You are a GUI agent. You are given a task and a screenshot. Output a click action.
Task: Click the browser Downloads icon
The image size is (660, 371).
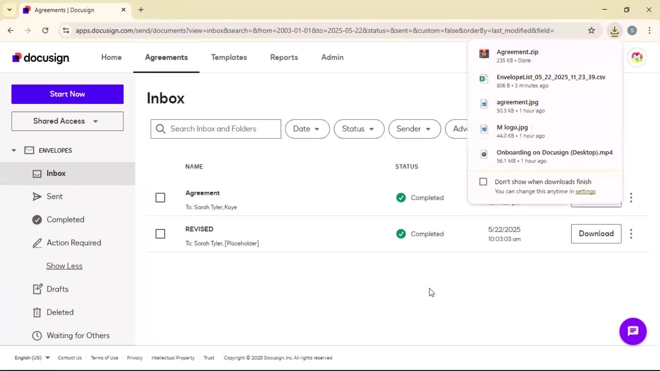click(614, 31)
